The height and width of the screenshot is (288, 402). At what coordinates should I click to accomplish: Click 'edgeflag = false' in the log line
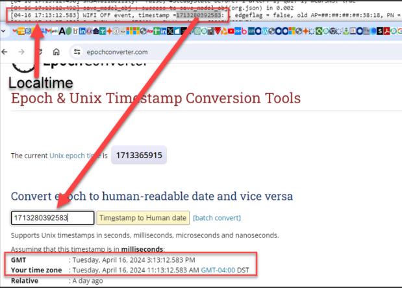click(x=264, y=16)
